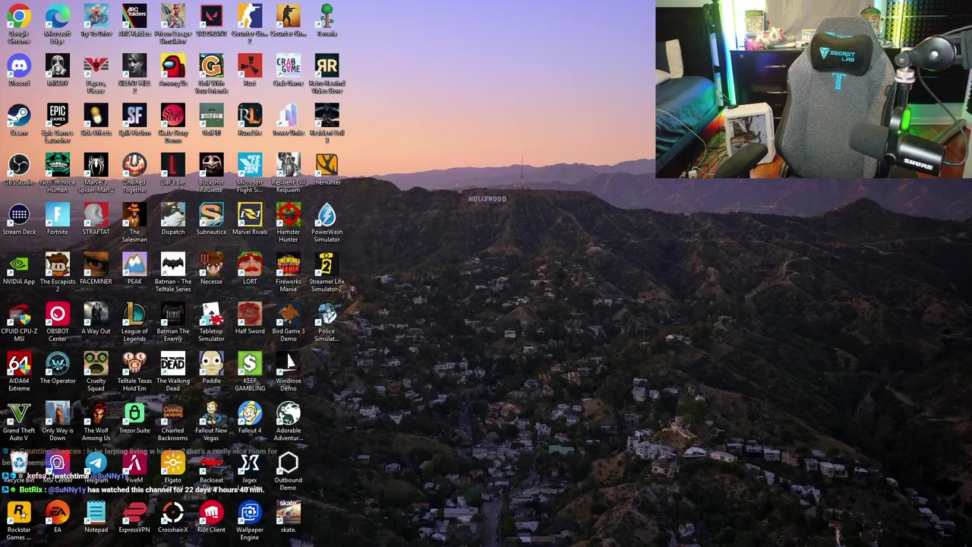Click the Cruelty Squad icon
The image size is (972, 547).
96,372
